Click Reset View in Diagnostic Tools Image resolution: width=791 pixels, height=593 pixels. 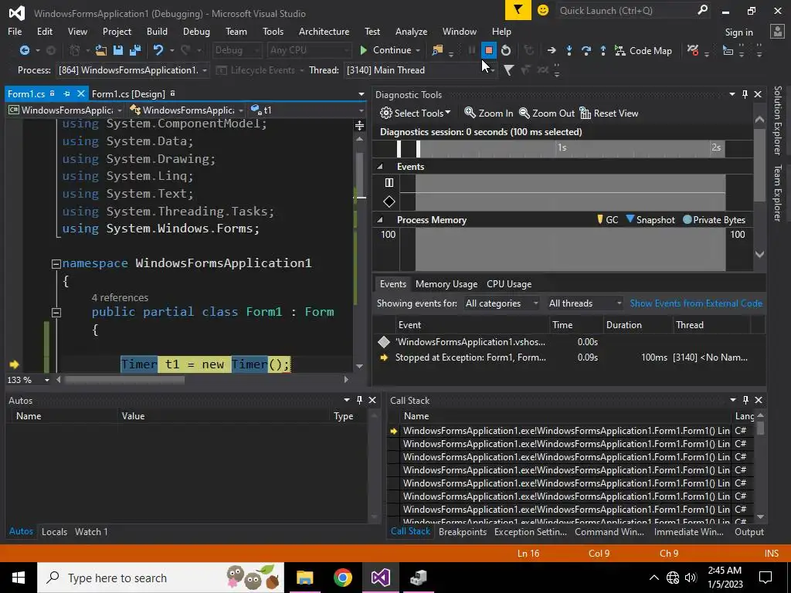609,113
